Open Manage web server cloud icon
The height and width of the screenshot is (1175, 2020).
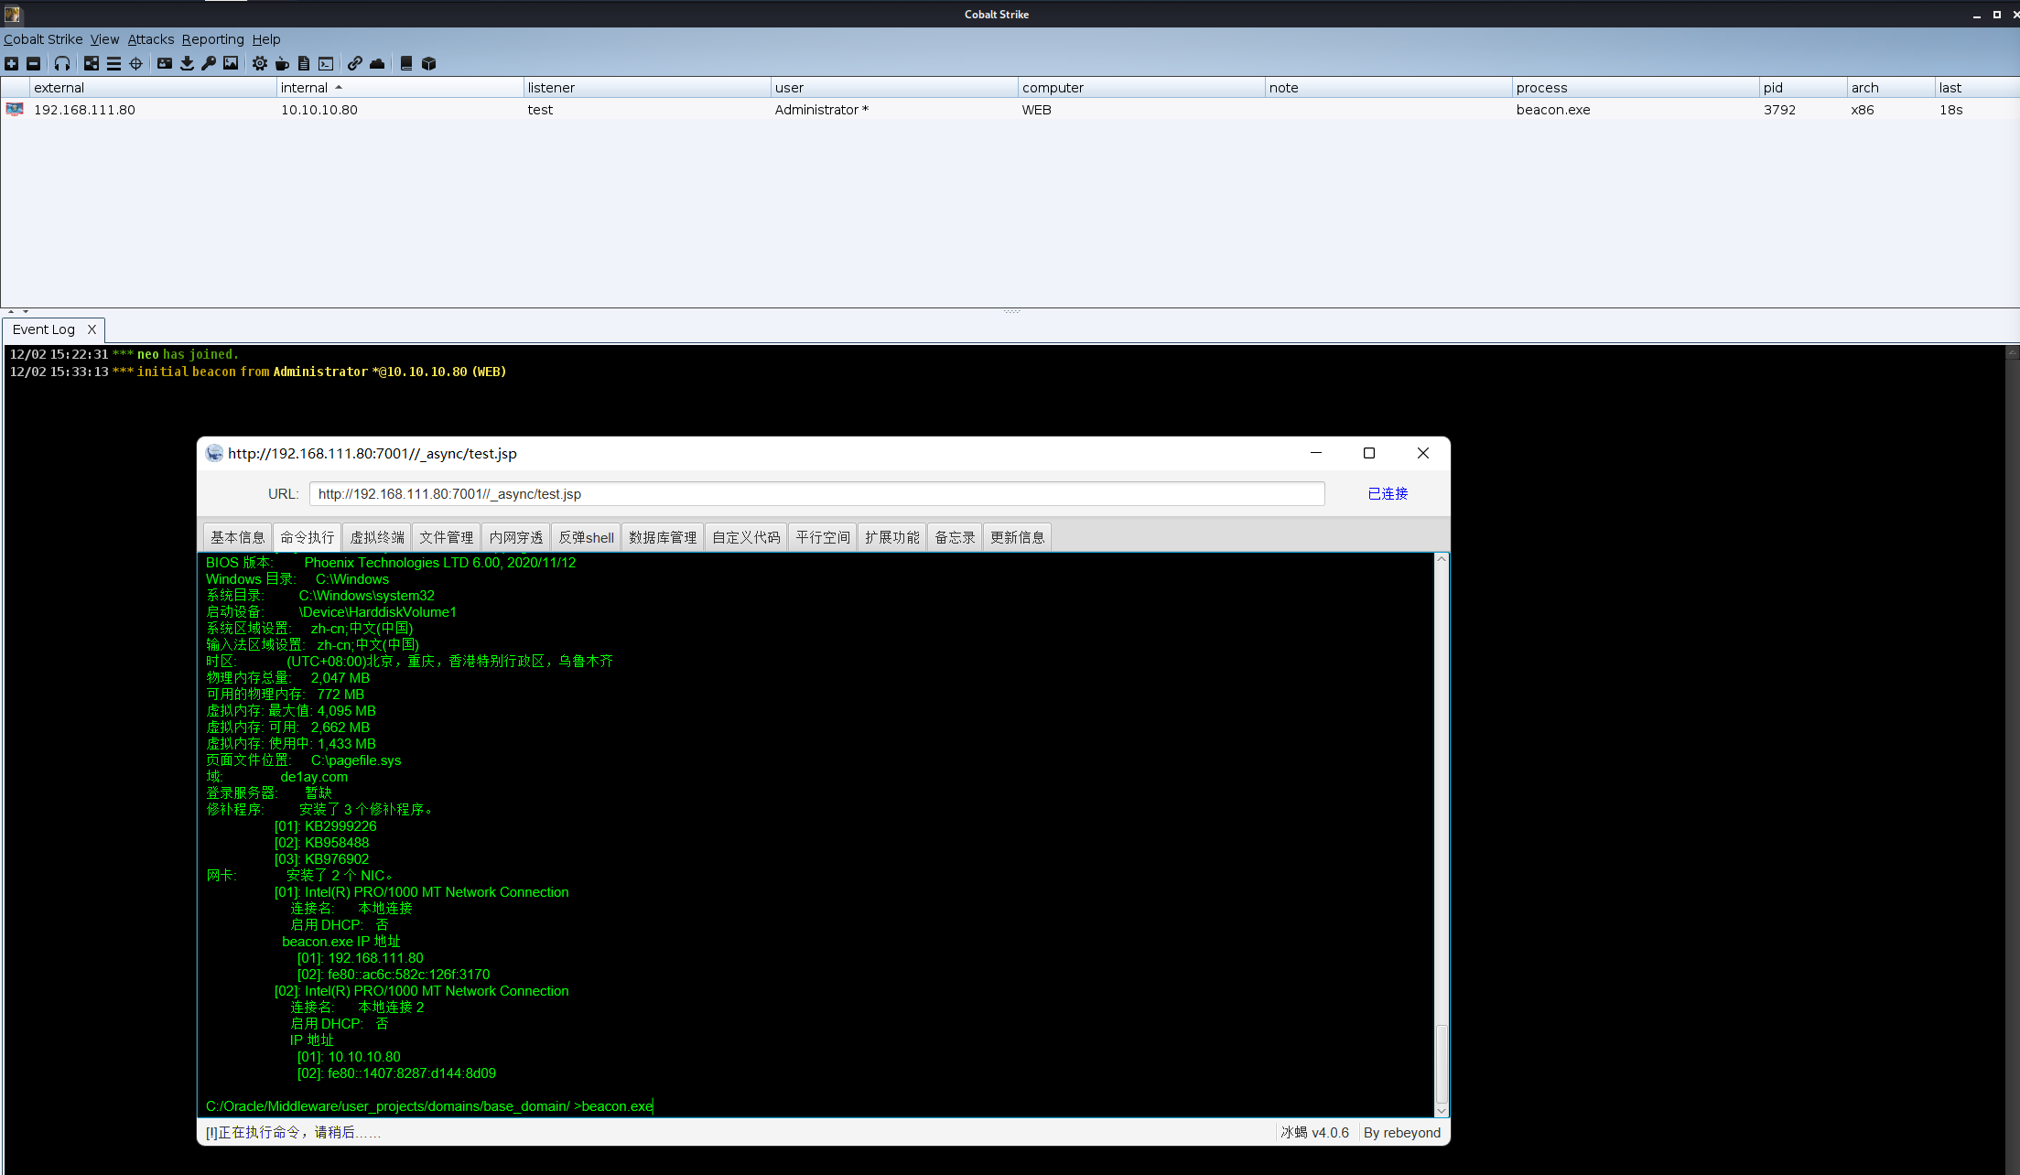377,63
